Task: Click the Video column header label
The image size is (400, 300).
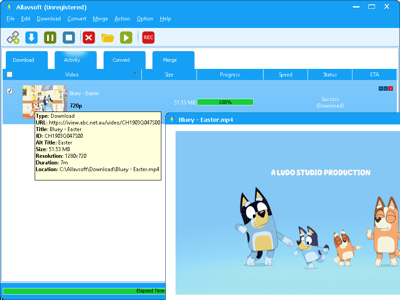Action: click(72, 75)
